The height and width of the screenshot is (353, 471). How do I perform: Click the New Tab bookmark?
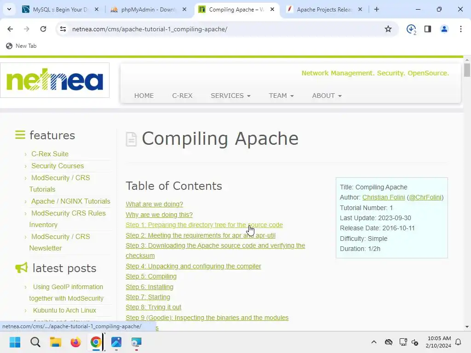(21, 46)
